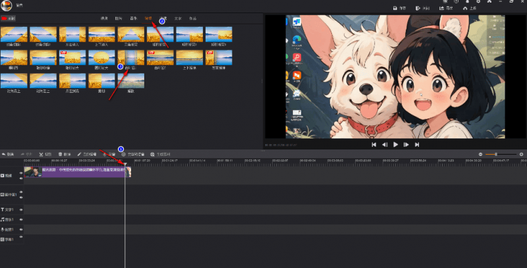Switch to the first media tab

point(105,18)
